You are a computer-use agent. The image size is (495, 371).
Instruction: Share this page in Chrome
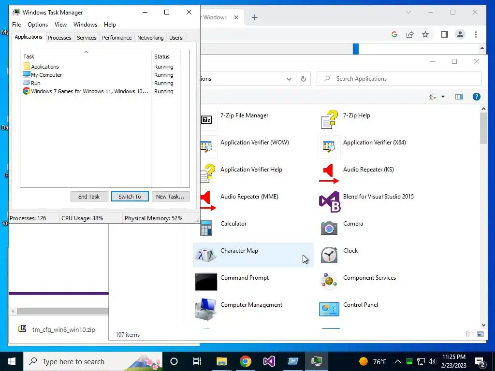click(410, 34)
